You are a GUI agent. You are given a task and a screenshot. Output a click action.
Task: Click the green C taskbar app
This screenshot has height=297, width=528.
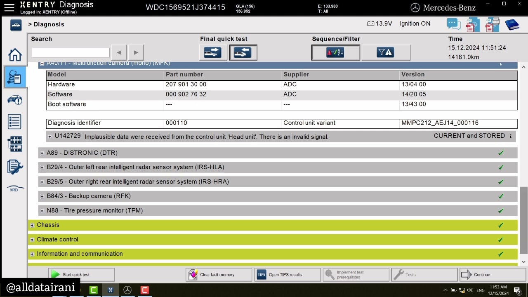[94, 290]
